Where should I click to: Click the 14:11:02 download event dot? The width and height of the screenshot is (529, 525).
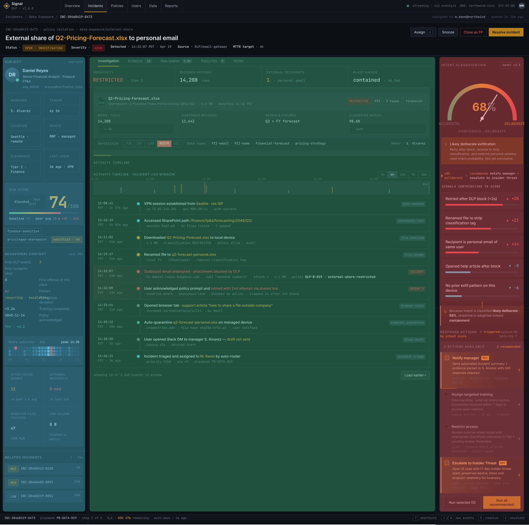[x=138, y=238]
